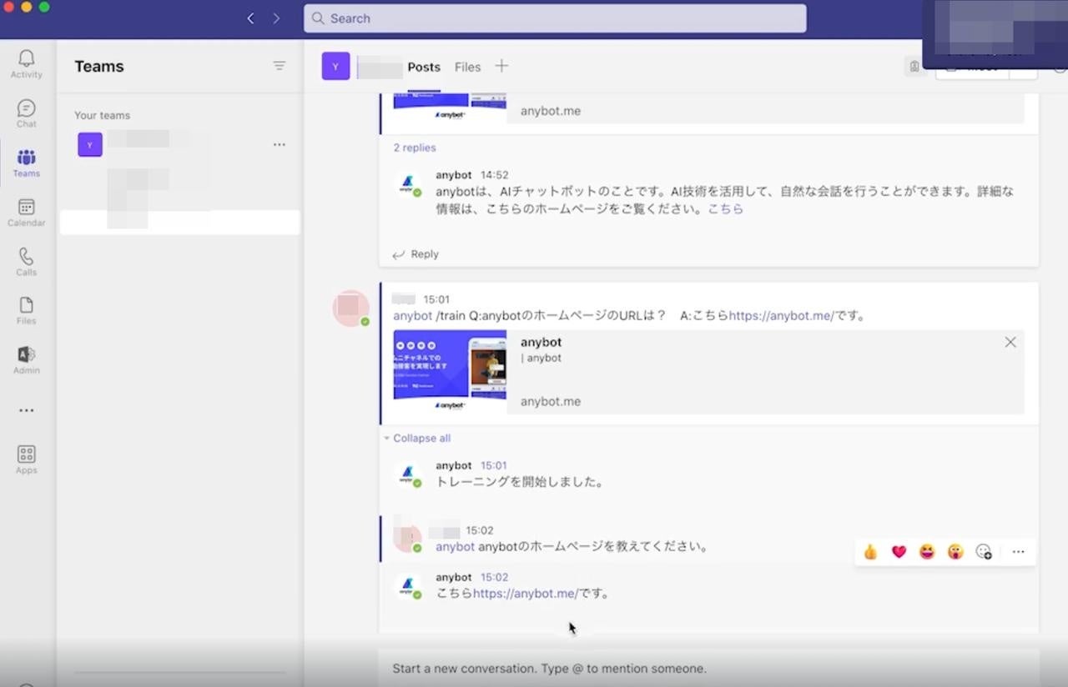
Task: Click the "Your teams" label
Action: (x=103, y=115)
